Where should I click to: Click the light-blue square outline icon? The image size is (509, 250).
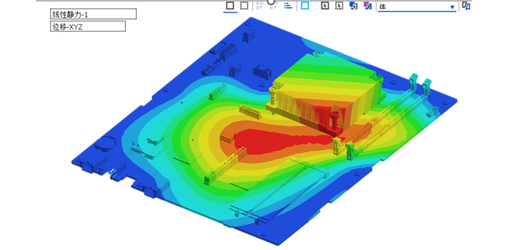tap(305, 6)
